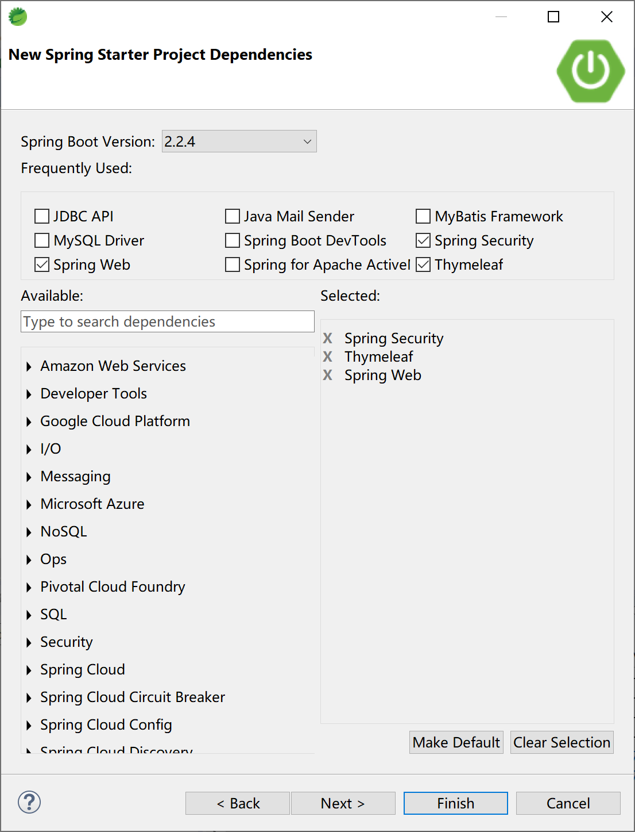Expand the Amazon Web Services category
This screenshot has width=635, height=832.
coord(29,366)
